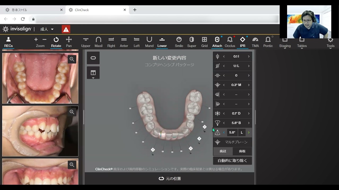Magnify the lateral bite photo
Image resolution: width=339 pixels, height=190 pixels.
pyautogui.click(x=72, y=112)
